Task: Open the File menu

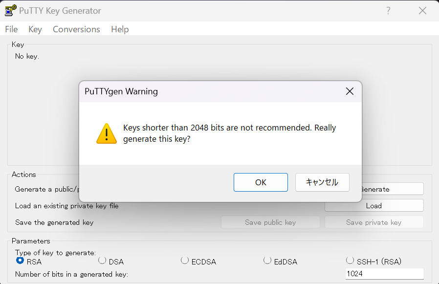Action: (x=11, y=29)
